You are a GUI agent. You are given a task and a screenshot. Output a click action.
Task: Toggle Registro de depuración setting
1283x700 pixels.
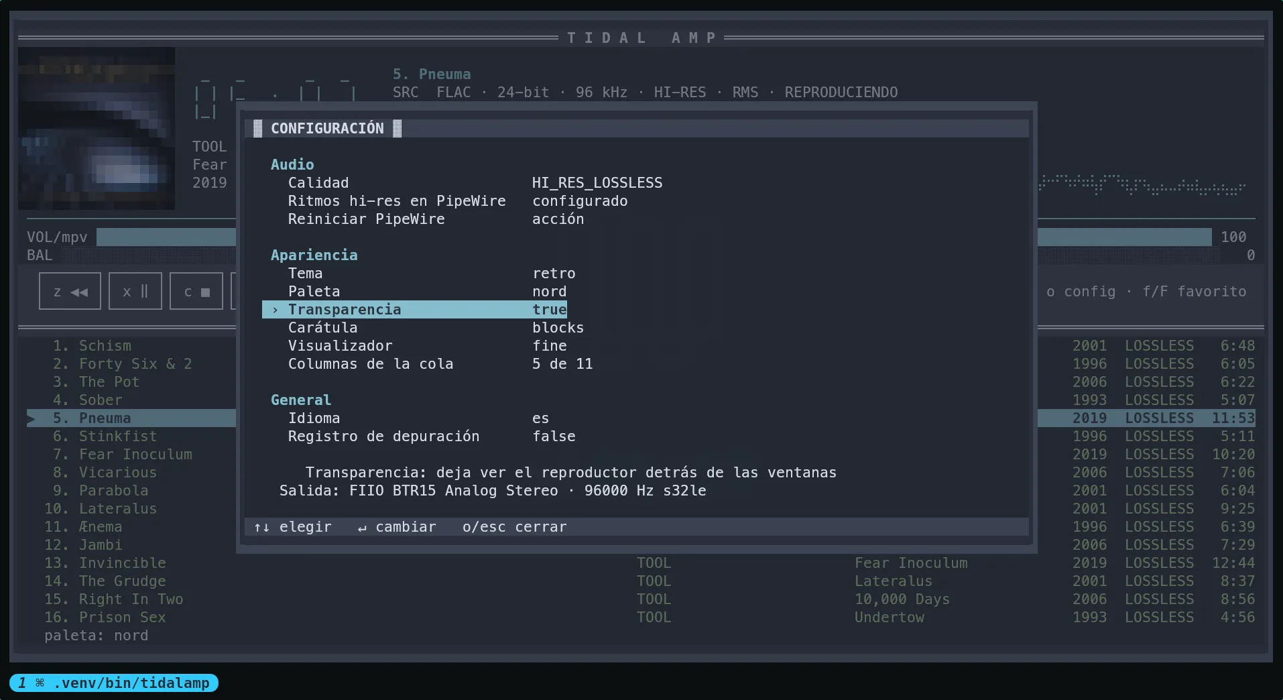432,436
